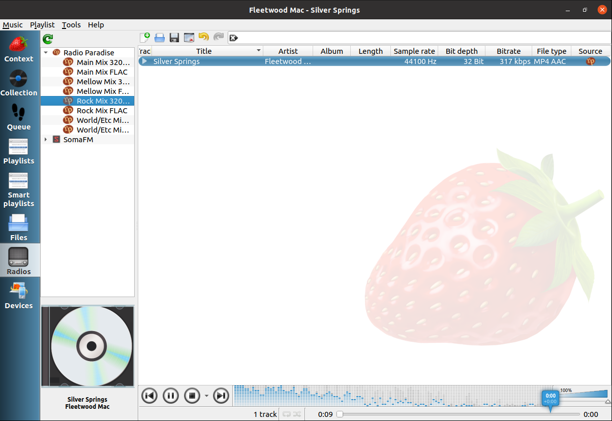Open the Tools menu
612x421 pixels.
point(71,24)
